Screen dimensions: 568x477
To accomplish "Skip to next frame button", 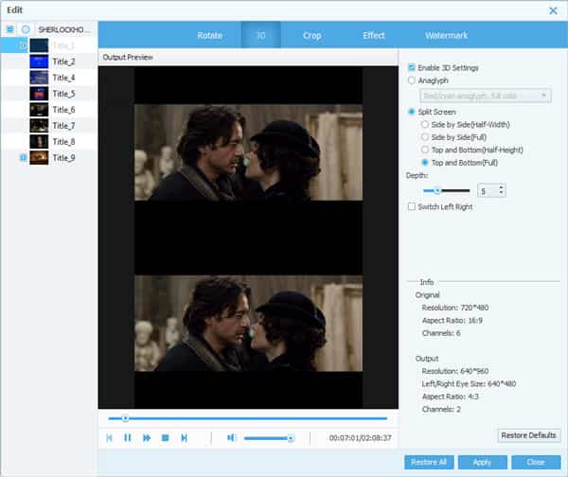I will pyautogui.click(x=184, y=438).
